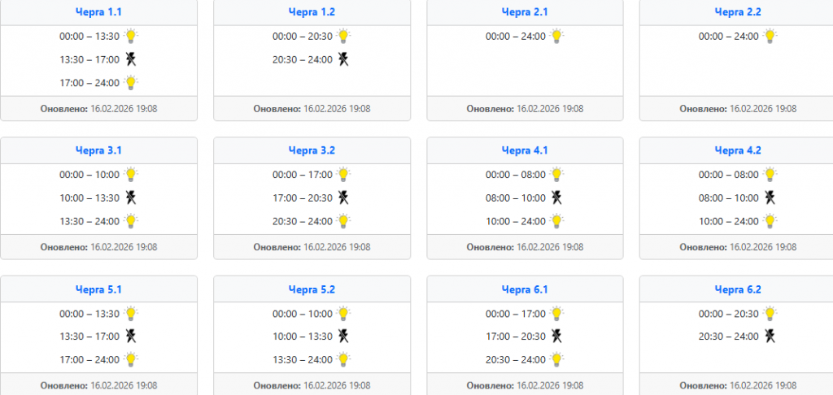Select the Черга 2.1 heading link

pos(525,11)
